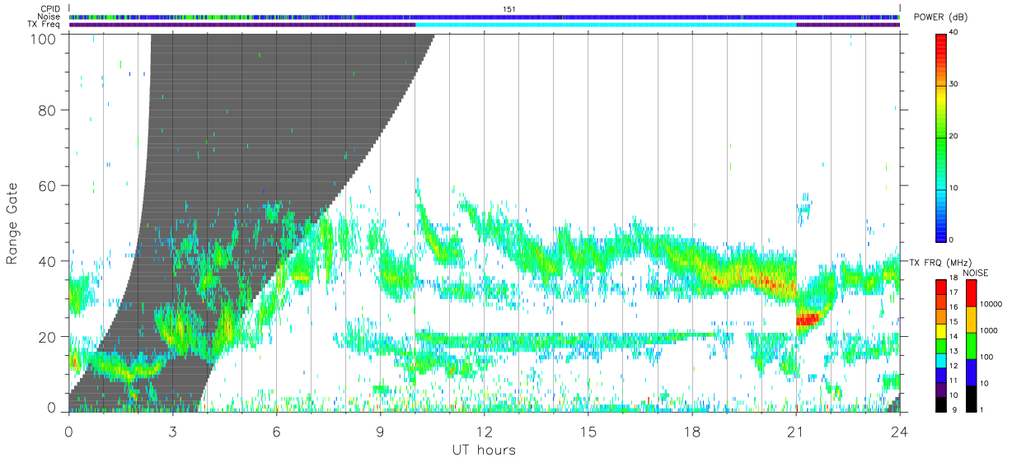Click the 0 label on POWER colorbar
Image resolution: width=1012 pixels, height=467 pixels.
tap(952, 240)
